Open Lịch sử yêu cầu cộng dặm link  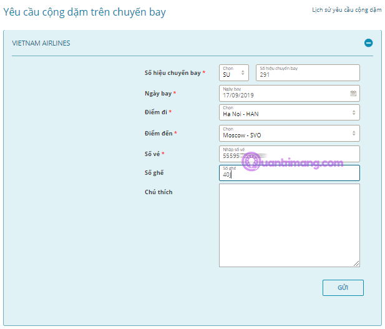pyautogui.click(x=347, y=10)
